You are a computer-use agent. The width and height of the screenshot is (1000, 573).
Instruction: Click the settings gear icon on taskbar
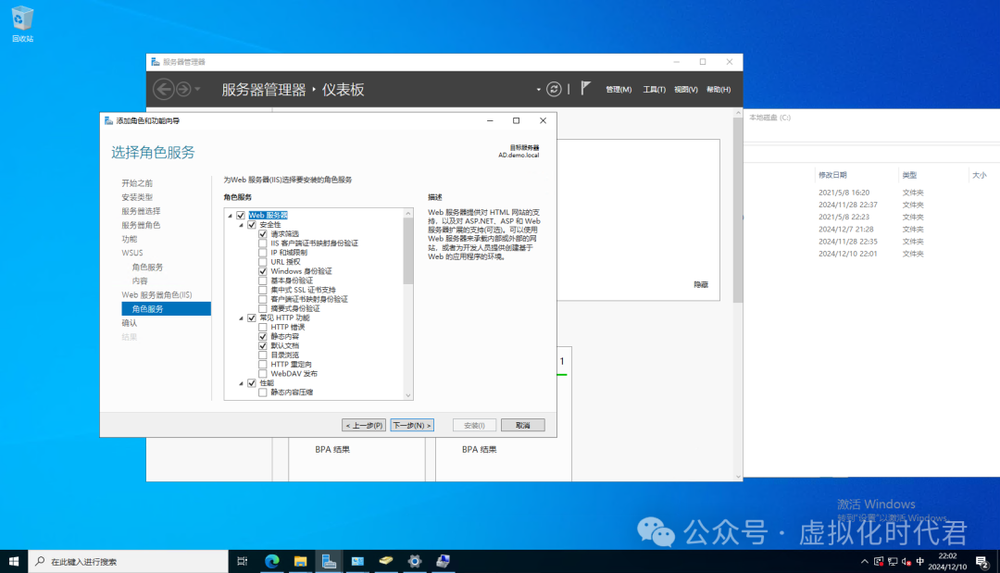pos(415,562)
